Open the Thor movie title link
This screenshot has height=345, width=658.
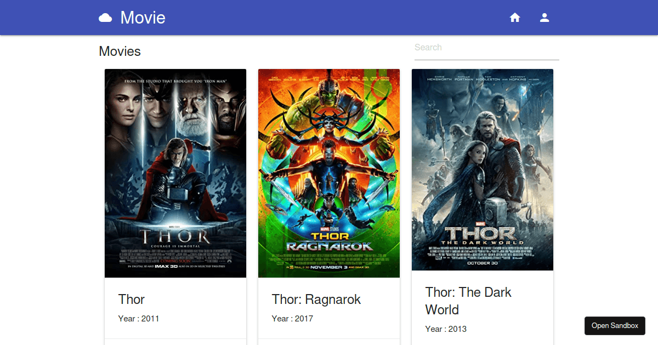click(132, 300)
